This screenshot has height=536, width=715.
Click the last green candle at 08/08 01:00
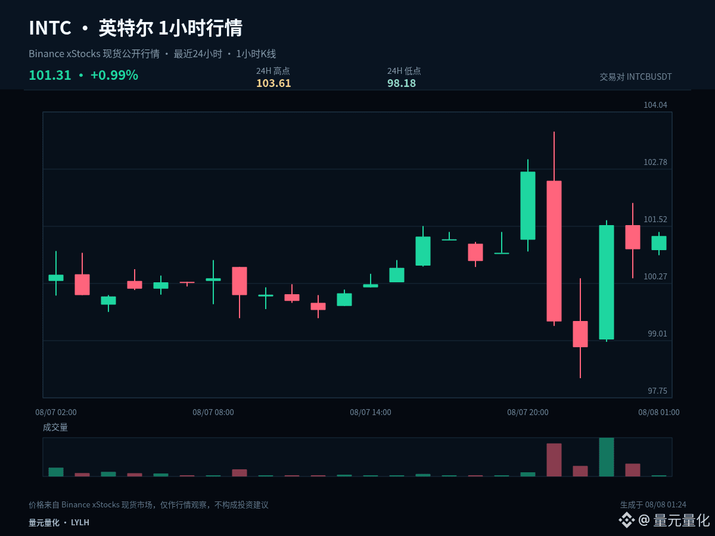[x=659, y=243]
